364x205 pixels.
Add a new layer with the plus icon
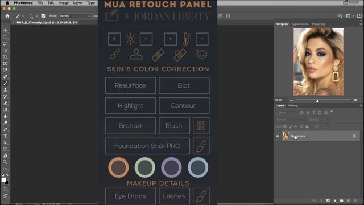coord(348,200)
